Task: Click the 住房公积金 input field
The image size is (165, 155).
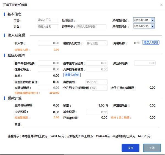Action: tap(49, 69)
